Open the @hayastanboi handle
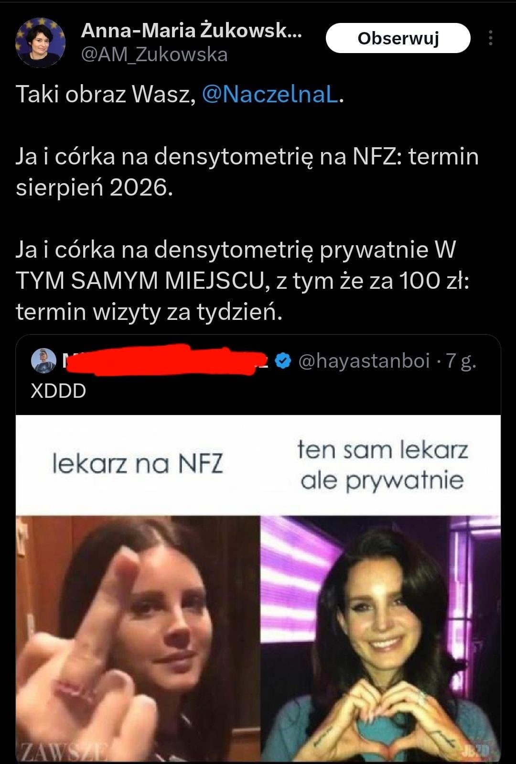The height and width of the screenshot is (764, 516). (364, 360)
